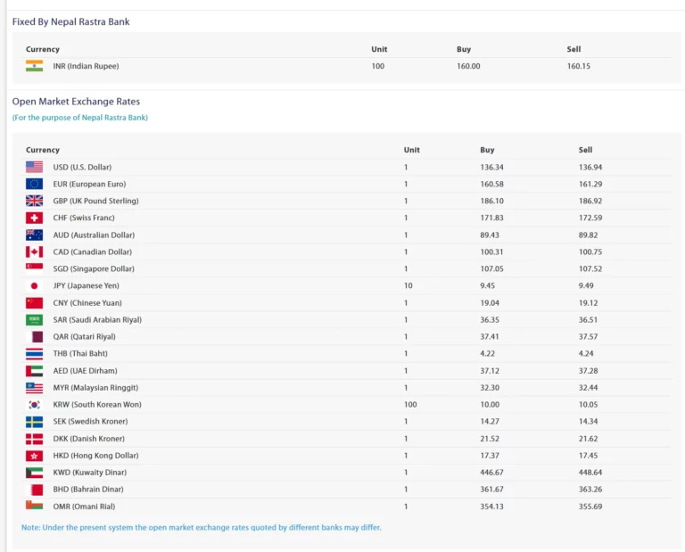
Task: Click the Kuwait flag icon
Action: click(34, 472)
